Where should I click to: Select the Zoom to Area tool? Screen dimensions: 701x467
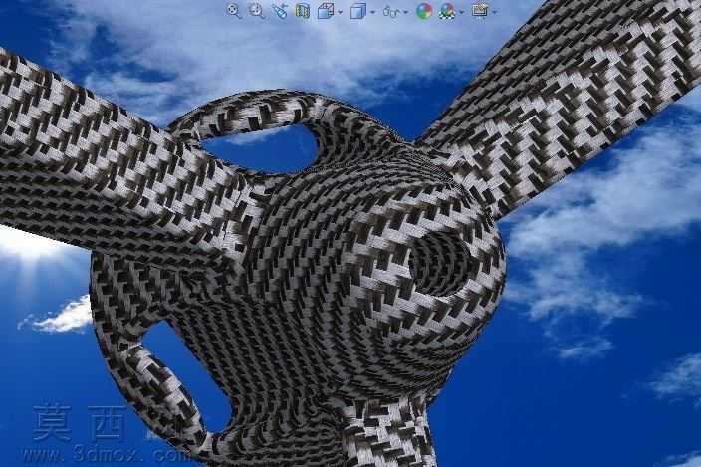coord(256,11)
